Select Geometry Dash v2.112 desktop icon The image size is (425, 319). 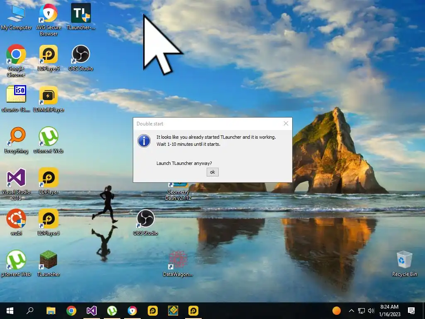coord(178,192)
